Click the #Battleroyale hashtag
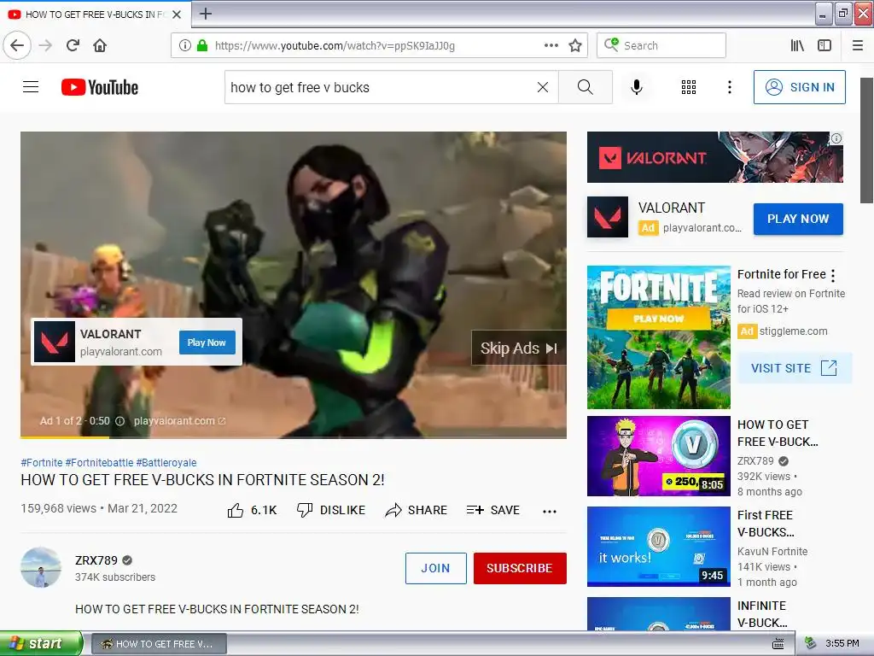Screen dimensions: 874x656 click(x=166, y=462)
